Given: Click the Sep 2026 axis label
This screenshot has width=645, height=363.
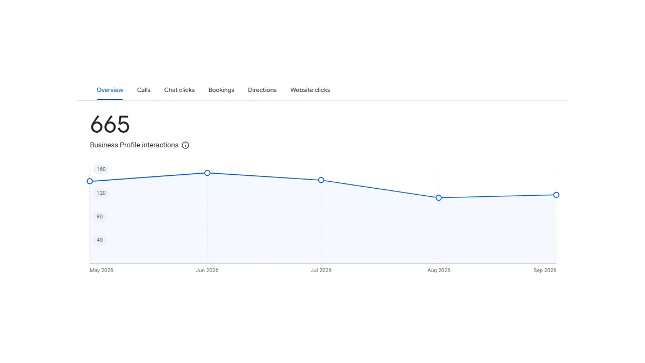Looking at the screenshot, I should click(545, 271).
